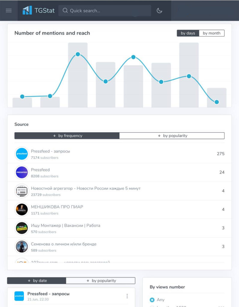Click the first chart data point
This screenshot has width=239, height=307.
click(x=22, y=97)
